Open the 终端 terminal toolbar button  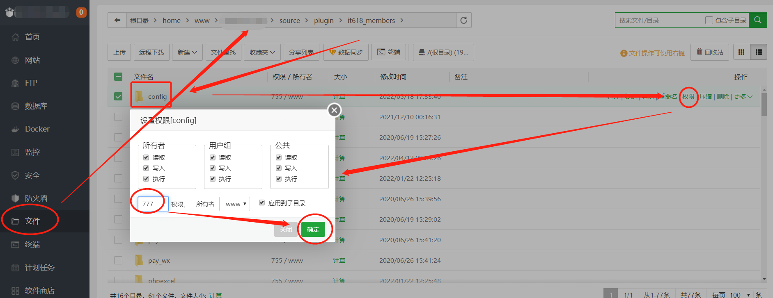pyautogui.click(x=389, y=52)
